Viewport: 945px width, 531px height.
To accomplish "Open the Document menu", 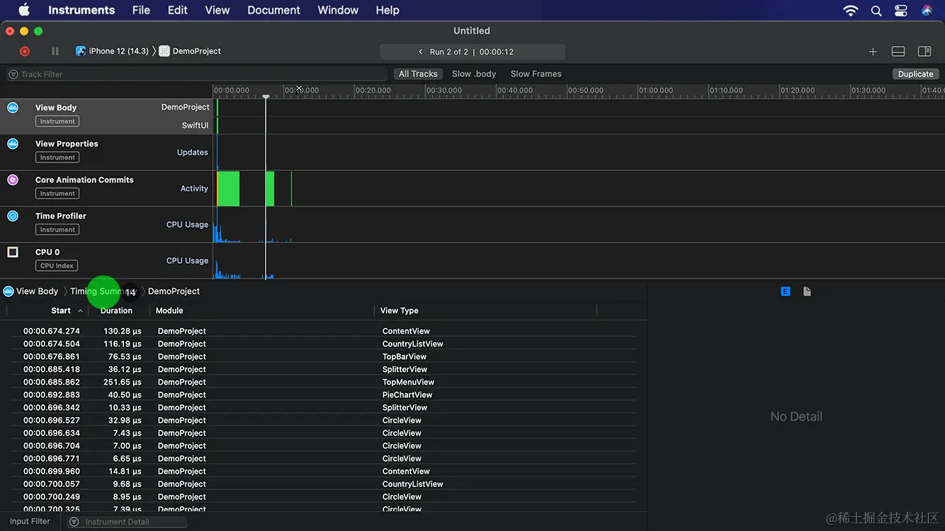I will tap(274, 10).
